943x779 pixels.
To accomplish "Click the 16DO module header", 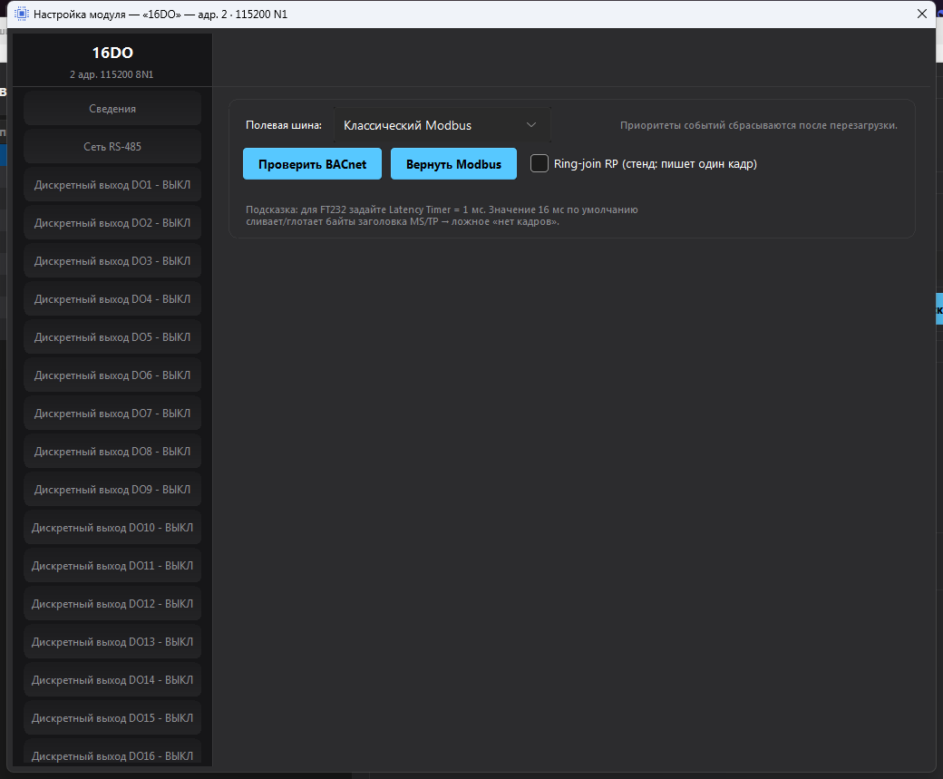I will (112, 60).
